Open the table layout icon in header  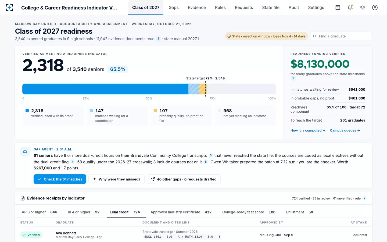(x=338, y=8)
